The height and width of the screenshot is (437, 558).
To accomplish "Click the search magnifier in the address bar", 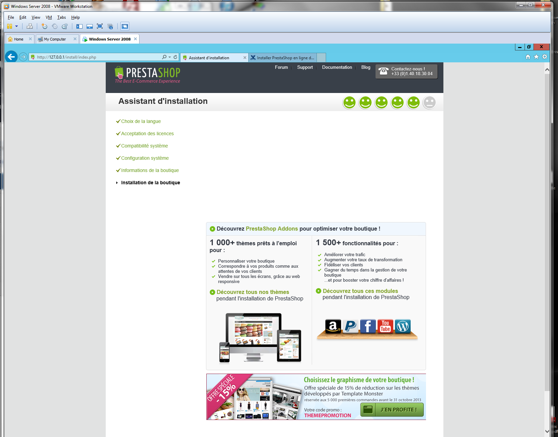I will (164, 57).
